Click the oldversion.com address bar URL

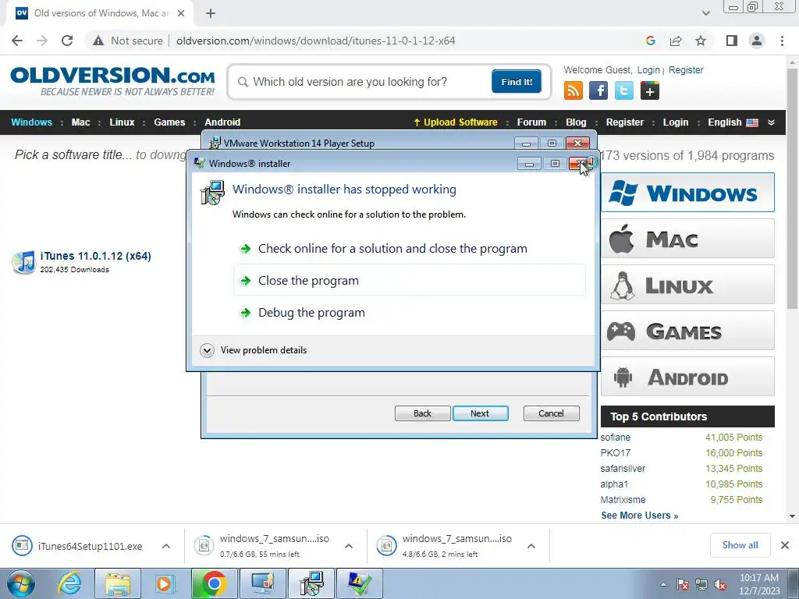[316, 41]
